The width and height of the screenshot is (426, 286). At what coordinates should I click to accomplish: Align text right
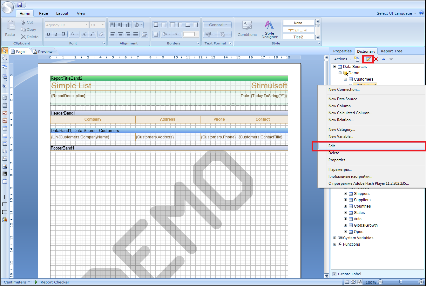[x=128, y=34]
